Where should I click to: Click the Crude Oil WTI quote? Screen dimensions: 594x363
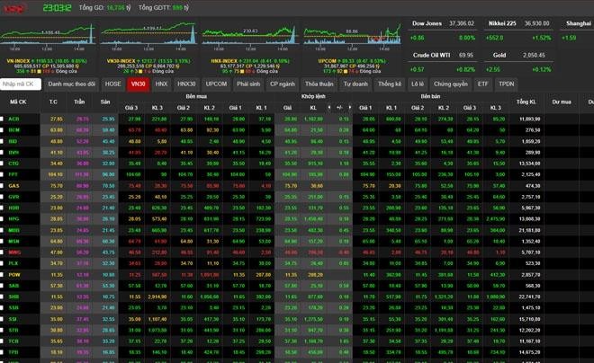pos(443,62)
